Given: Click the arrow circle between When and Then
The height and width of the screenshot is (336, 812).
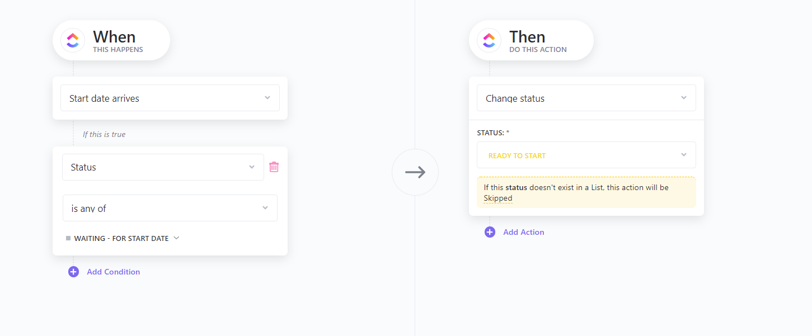Looking at the screenshot, I should tap(415, 172).
